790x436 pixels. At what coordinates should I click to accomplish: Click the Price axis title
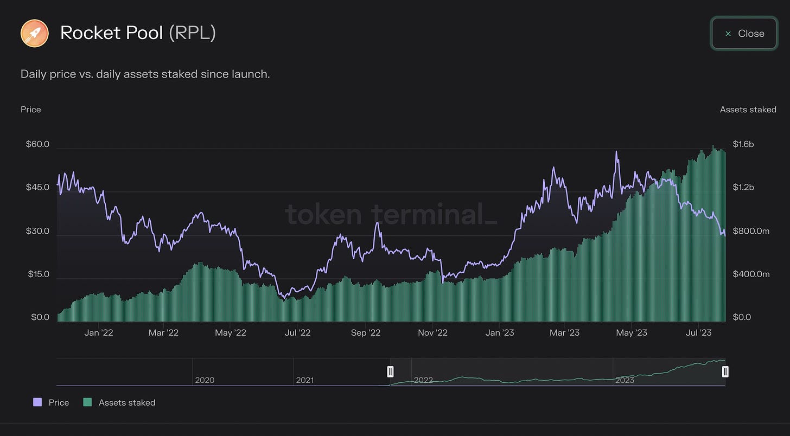31,110
